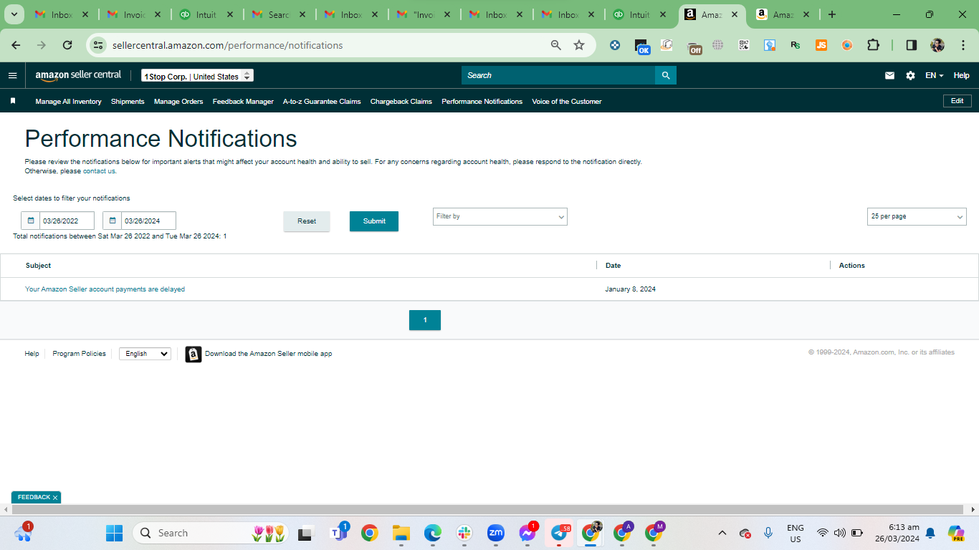Screen dimensions: 979x550
Task: Click the zoom magnifier in the address bar
Action: click(556, 45)
